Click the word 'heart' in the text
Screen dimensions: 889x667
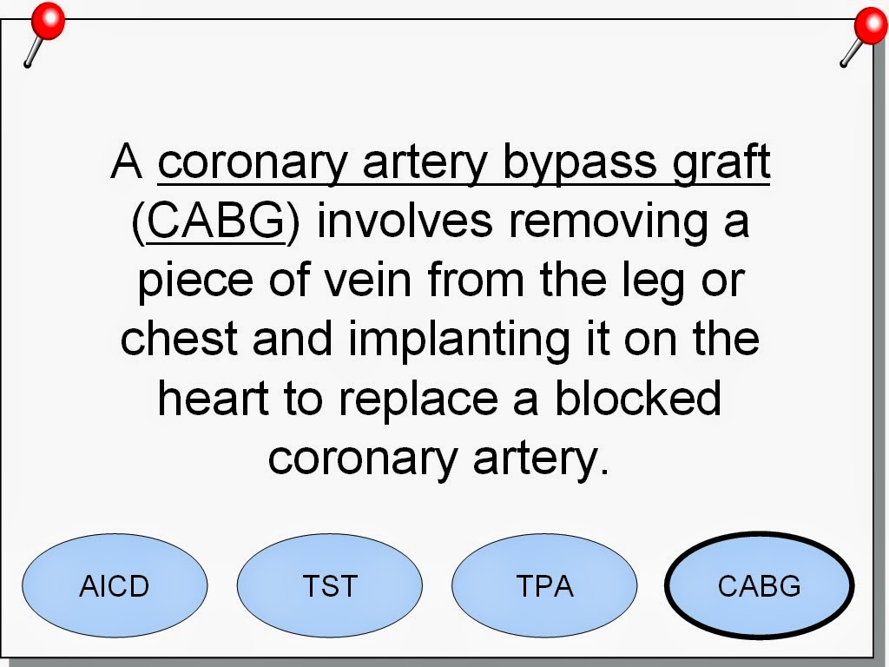(213, 398)
